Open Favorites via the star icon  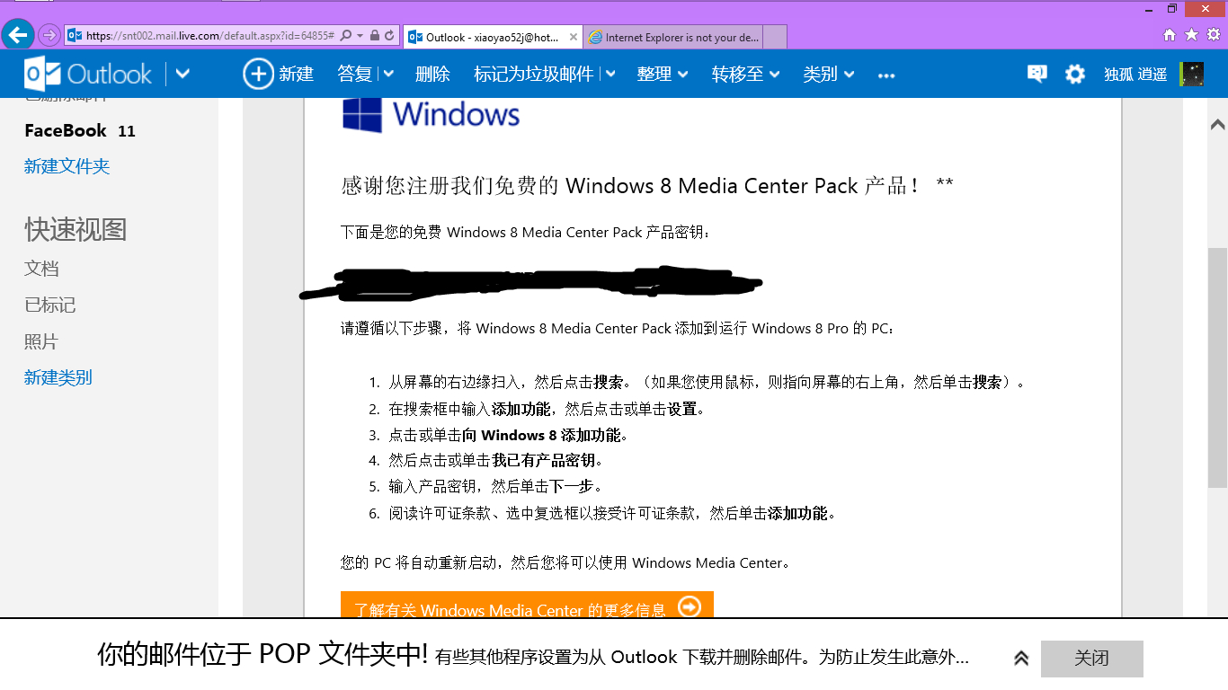(x=1191, y=35)
